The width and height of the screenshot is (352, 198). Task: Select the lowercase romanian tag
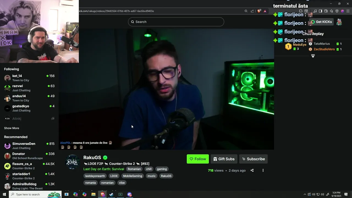(107, 183)
